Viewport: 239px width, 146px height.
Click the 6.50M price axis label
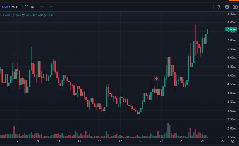click(x=232, y=49)
